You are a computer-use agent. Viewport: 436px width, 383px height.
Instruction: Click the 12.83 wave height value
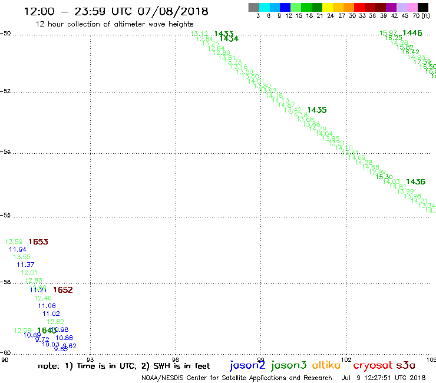pyautogui.click(x=34, y=280)
